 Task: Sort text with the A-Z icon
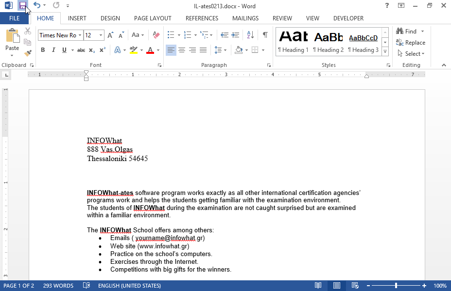pyautogui.click(x=250, y=35)
